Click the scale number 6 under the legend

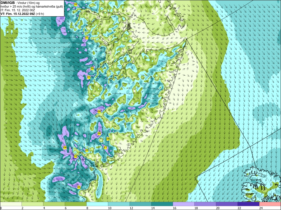pyautogui.click(x=65, y=208)
